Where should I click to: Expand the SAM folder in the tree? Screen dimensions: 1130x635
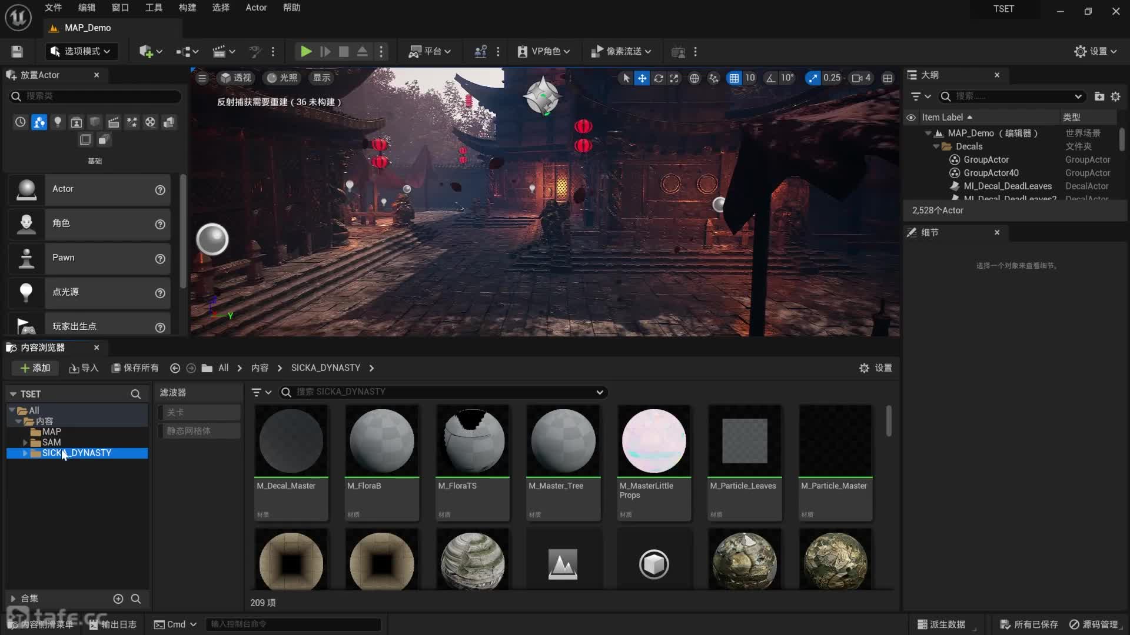(x=25, y=442)
